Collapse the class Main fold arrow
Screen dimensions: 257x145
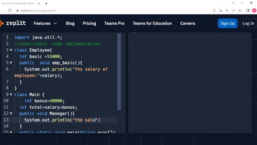tap(11, 95)
